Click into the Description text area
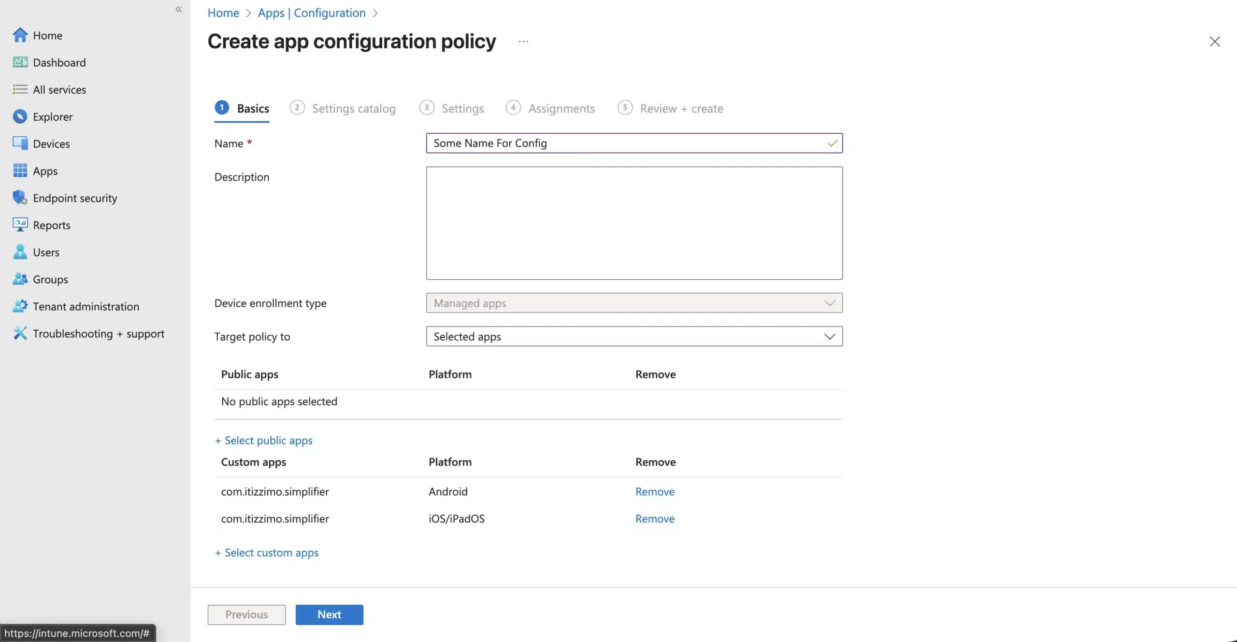The image size is (1237, 642). click(x=634, y=223)
